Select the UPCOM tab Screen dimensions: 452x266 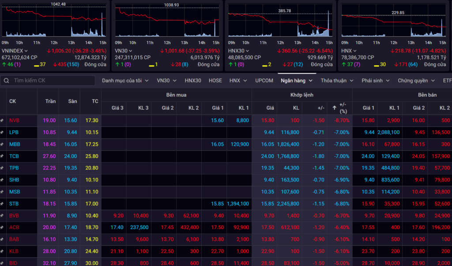(264, 81)
